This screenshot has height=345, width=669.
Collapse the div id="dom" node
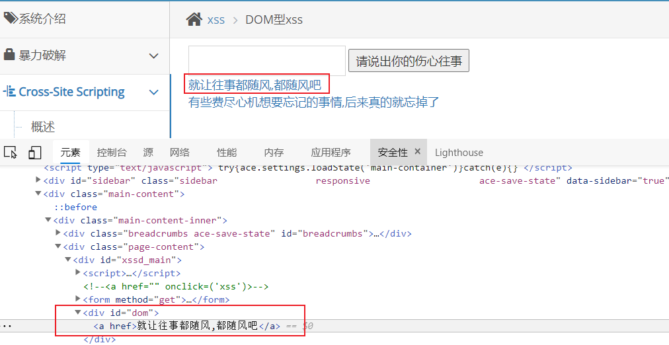coord(78,313)
